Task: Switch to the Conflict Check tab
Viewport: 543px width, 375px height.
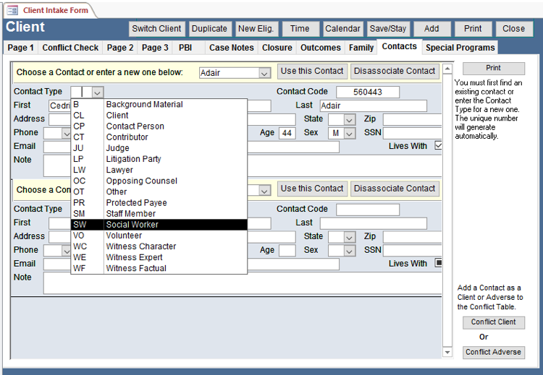Action: click(70, 48)
